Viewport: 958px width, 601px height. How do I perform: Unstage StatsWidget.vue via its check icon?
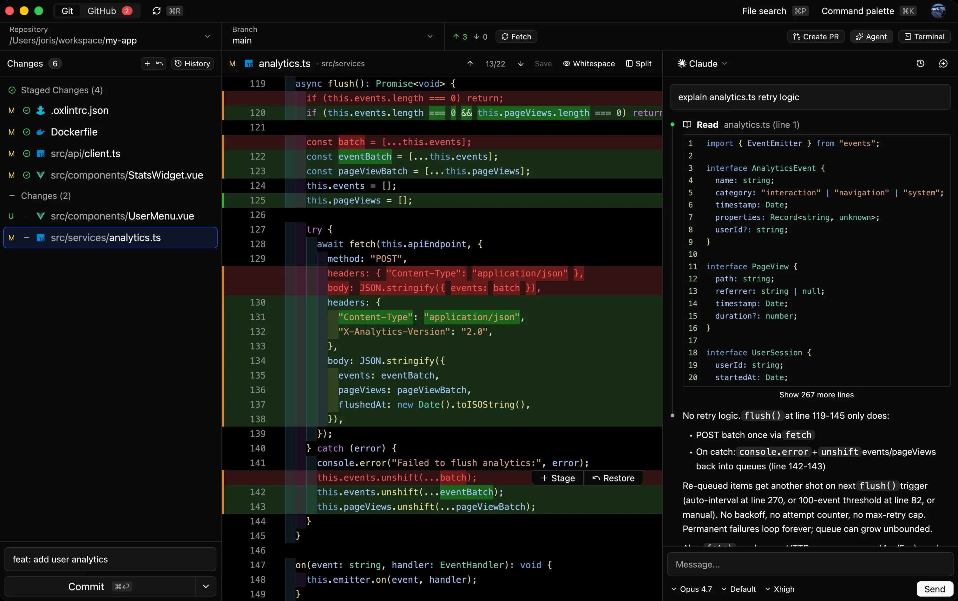(26, 175)
